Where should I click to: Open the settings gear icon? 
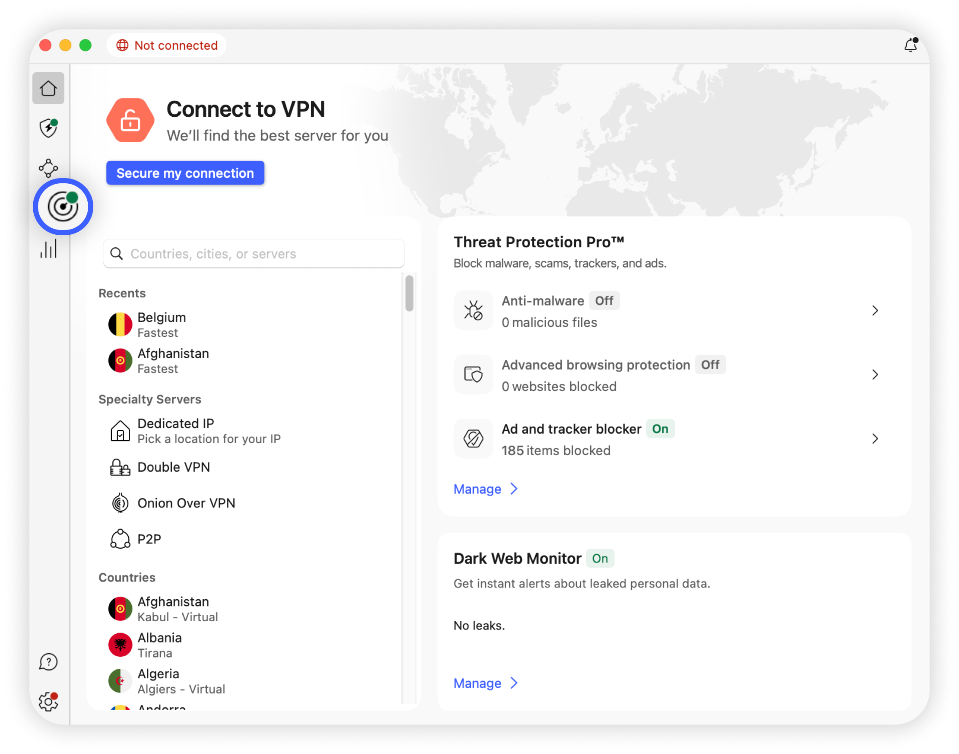pos(48,701)
